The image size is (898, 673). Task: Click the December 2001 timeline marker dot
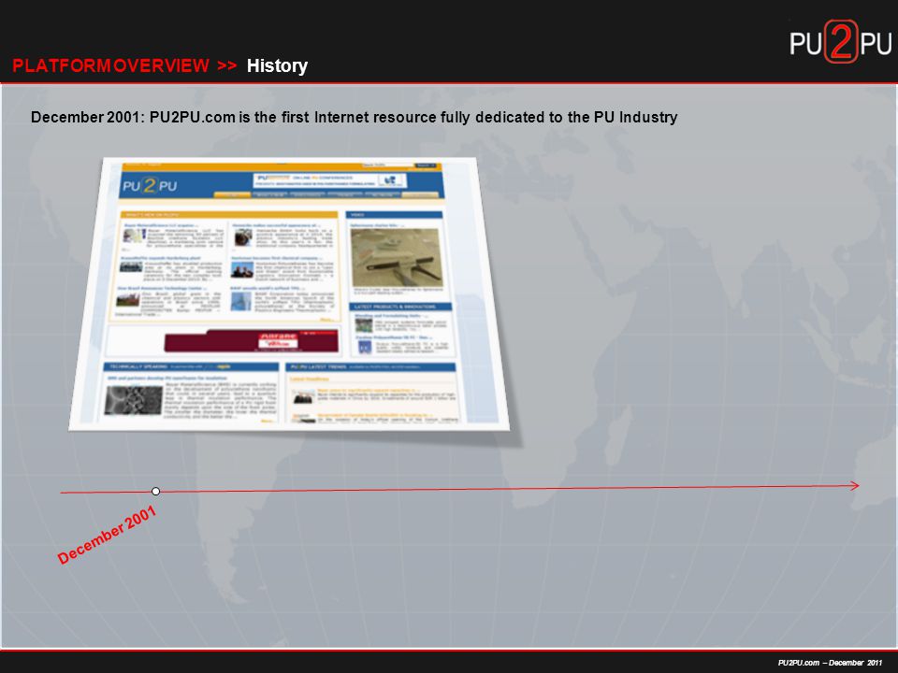pyautogui.click(x=156, y=491)
